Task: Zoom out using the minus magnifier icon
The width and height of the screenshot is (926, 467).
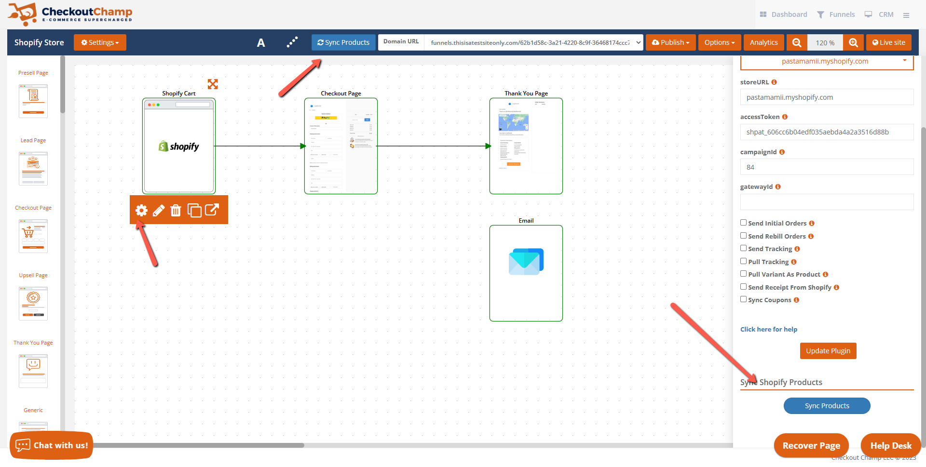Action: click(797, 42)
